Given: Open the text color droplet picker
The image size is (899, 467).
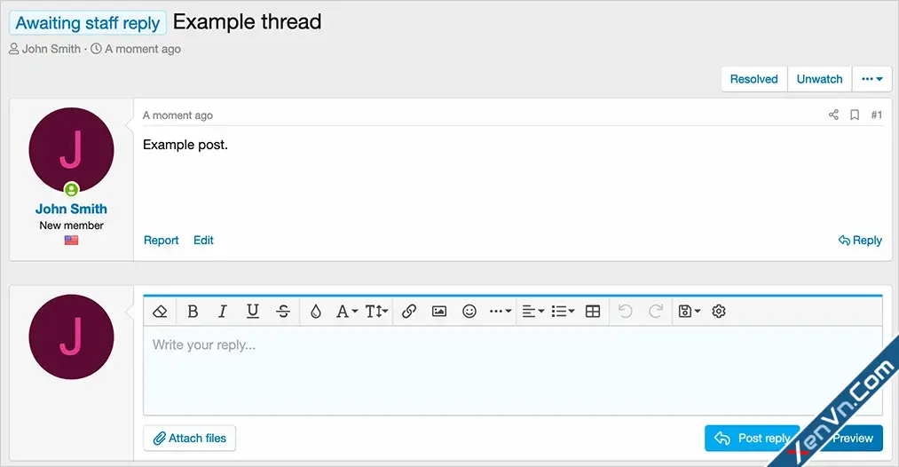Looking at the screenshot, I should pos(315,311).
